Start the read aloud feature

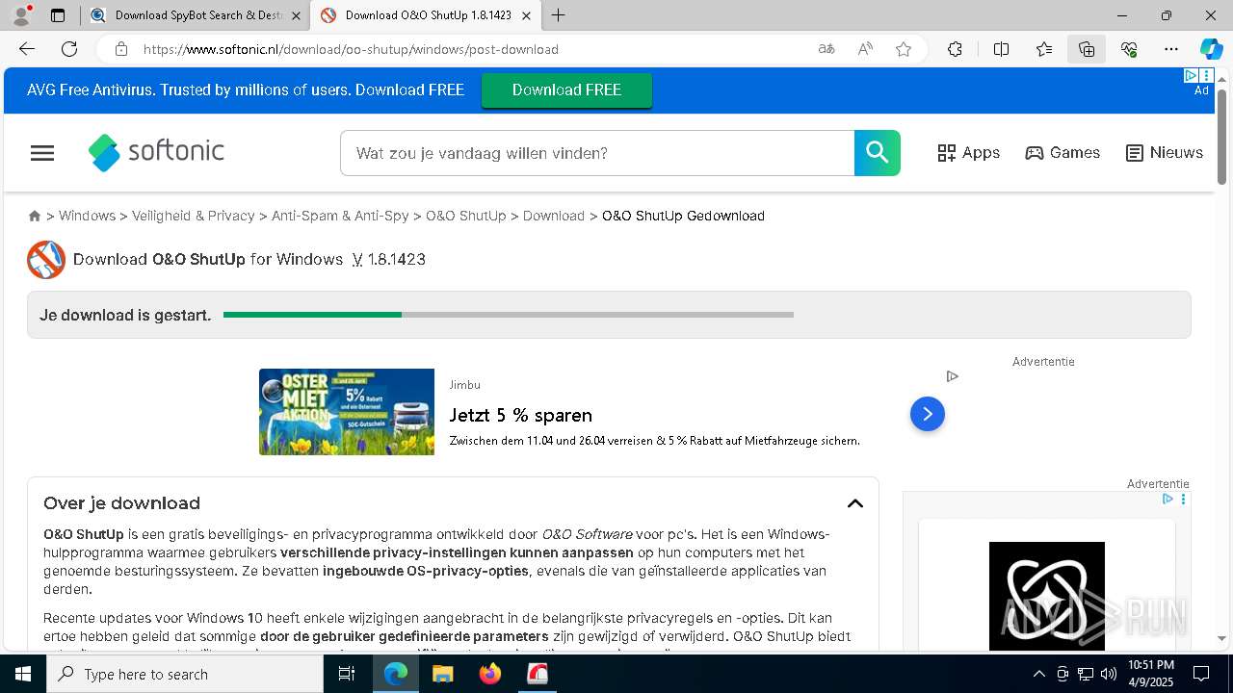point(865,49)
